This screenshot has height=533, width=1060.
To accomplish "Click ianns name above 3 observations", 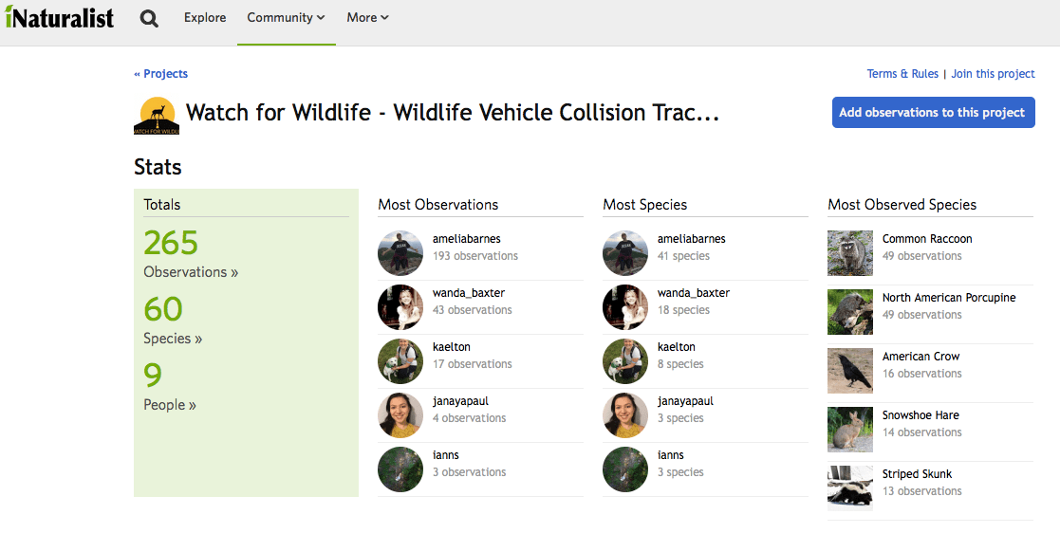I will (445, 454).
